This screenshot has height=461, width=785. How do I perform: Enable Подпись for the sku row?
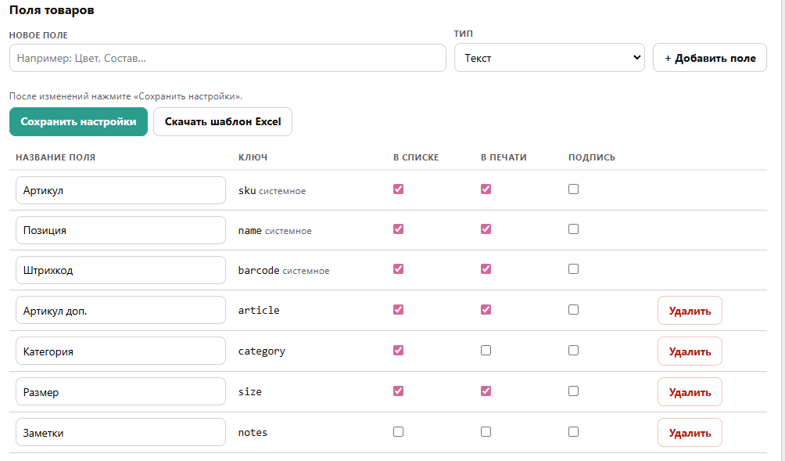574,189
